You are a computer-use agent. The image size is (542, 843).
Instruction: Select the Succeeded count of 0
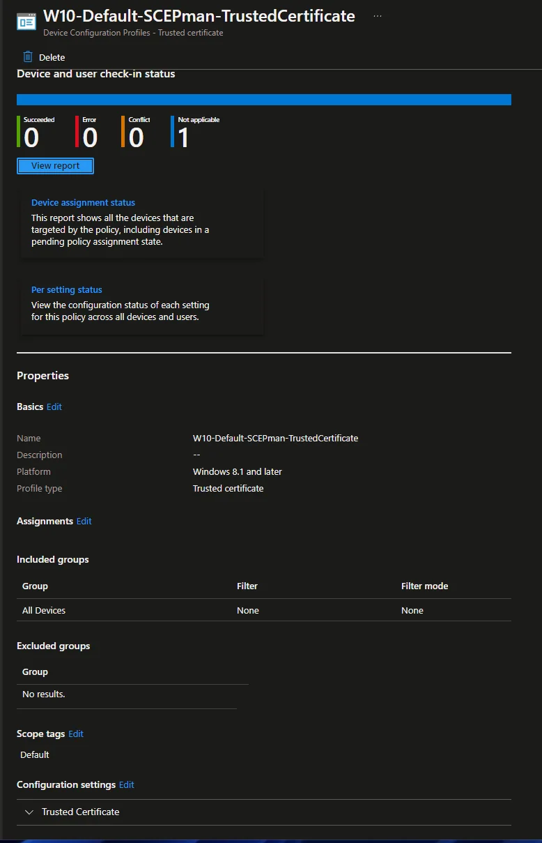[31, 138]
